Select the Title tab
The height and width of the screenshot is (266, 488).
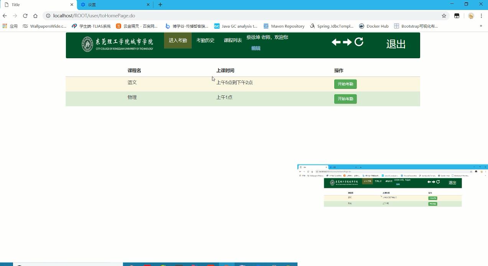pyautogui.click(x=38, y=5)
